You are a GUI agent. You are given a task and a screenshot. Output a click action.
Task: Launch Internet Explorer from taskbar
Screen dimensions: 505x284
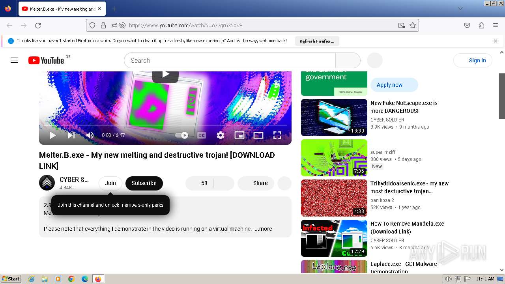coord(32,279)
